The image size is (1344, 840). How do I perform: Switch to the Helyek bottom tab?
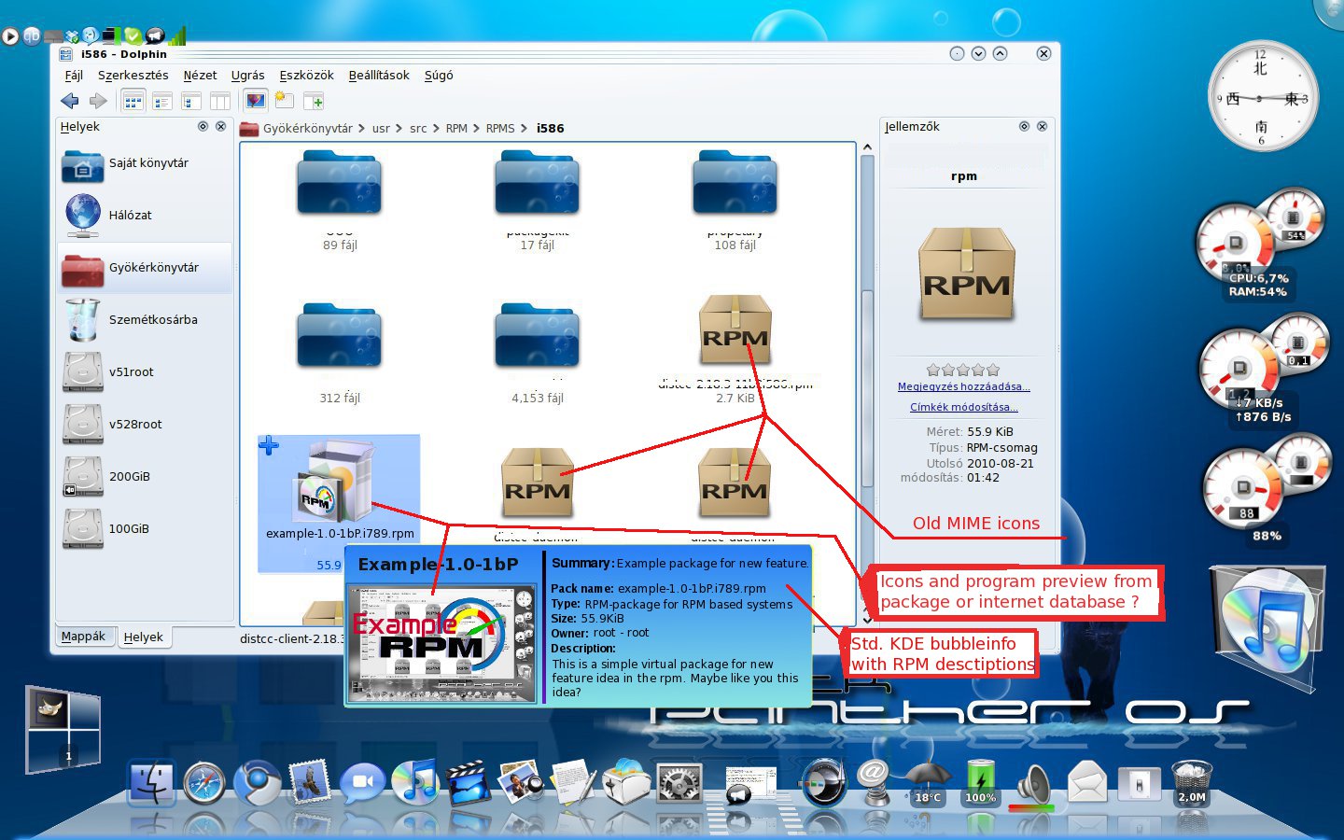(x=144, y=637)
